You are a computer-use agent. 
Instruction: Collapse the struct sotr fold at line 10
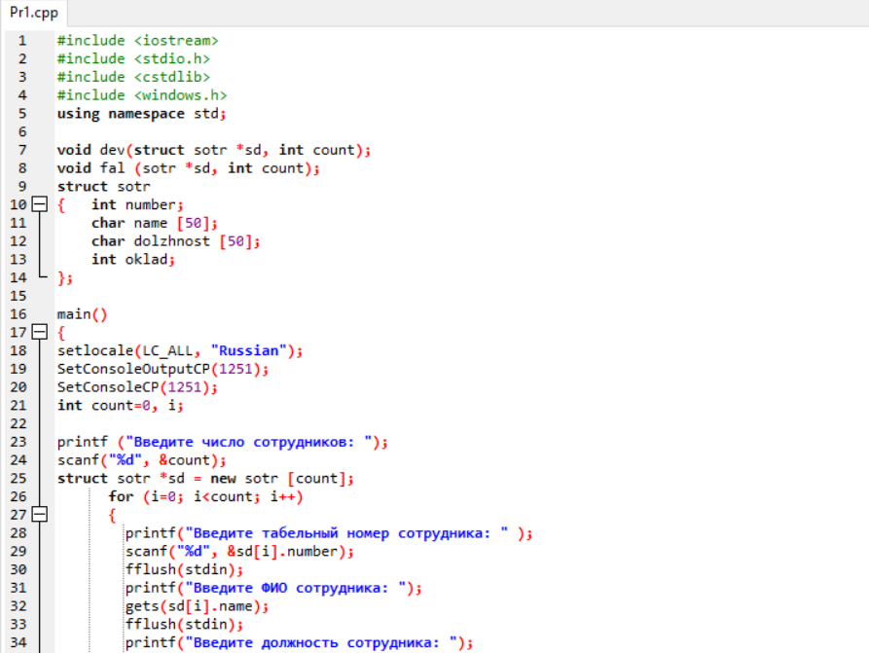click(39, 204)
